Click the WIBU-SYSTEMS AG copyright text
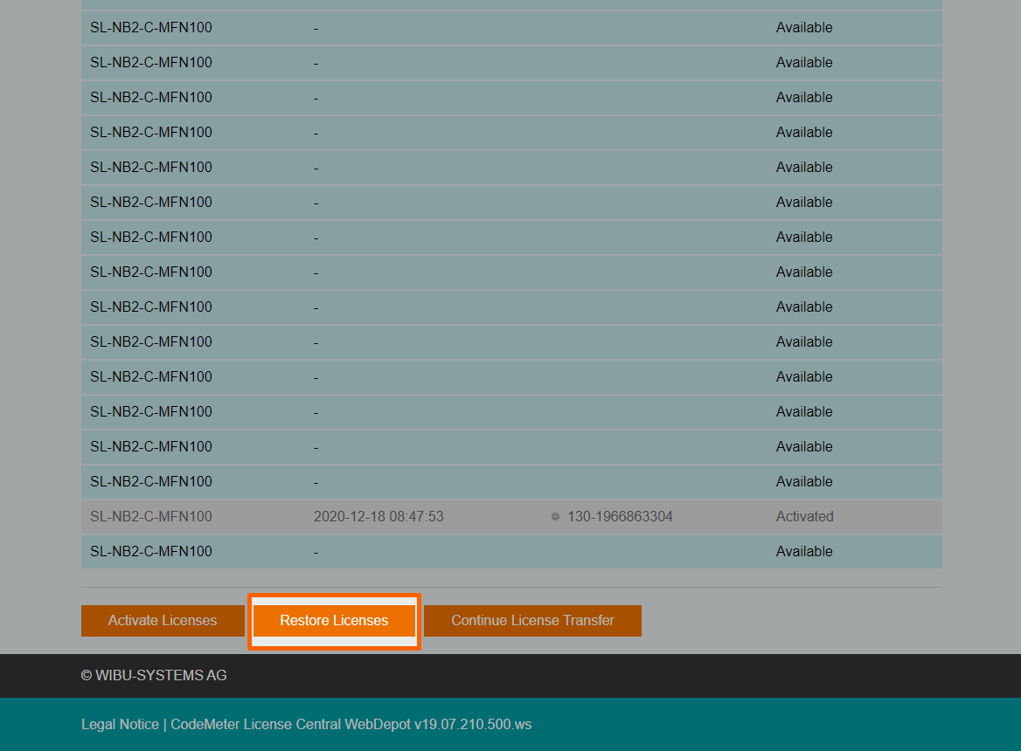The height and width of the screenshot is (751, 1021). [x=153, y=675]
